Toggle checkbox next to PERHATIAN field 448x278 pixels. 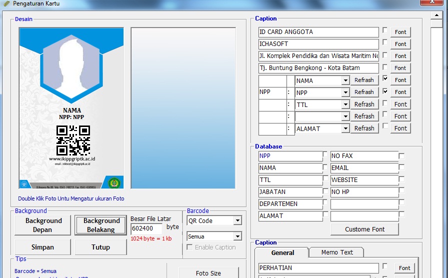click(x=385, y=266)
